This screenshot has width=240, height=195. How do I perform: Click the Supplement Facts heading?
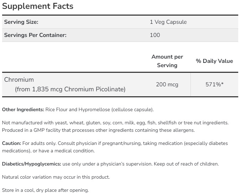[x=37, y=6]
